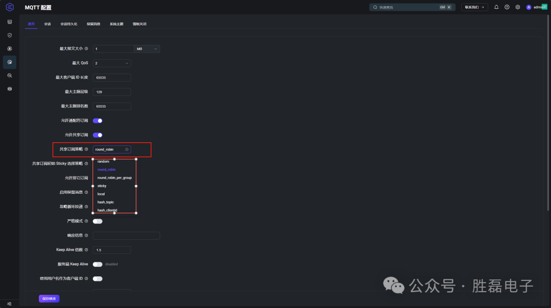Toggle 允许共享订阅 switch off
Screen dimensions: 551x308
click(x=97, y=135)
